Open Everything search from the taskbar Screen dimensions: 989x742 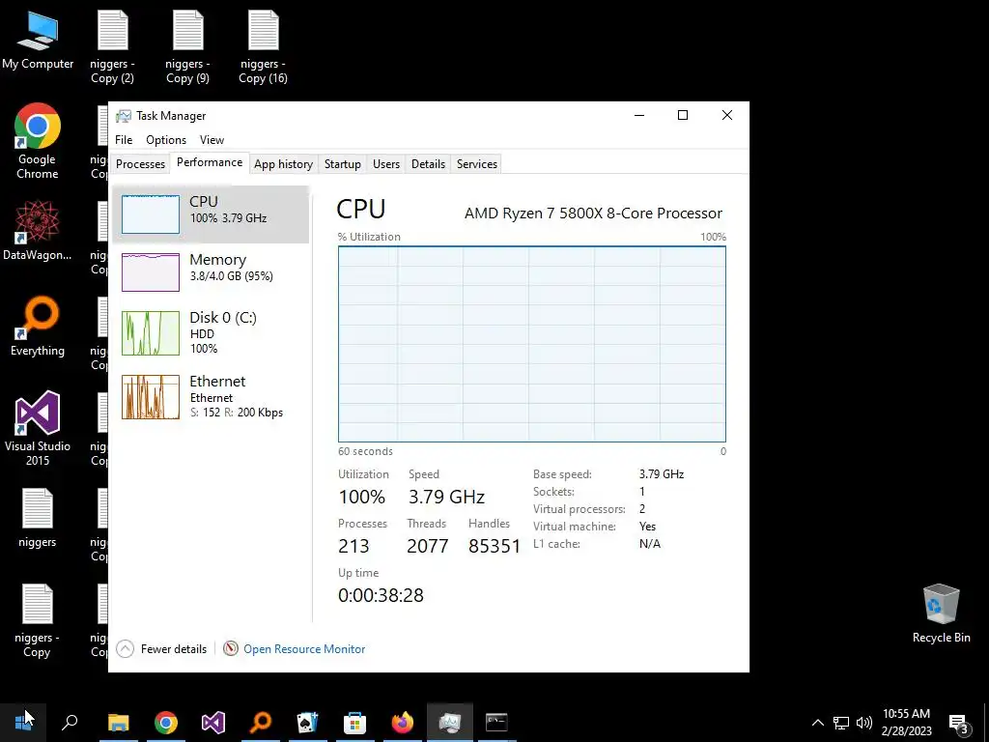tap(261, 723)
